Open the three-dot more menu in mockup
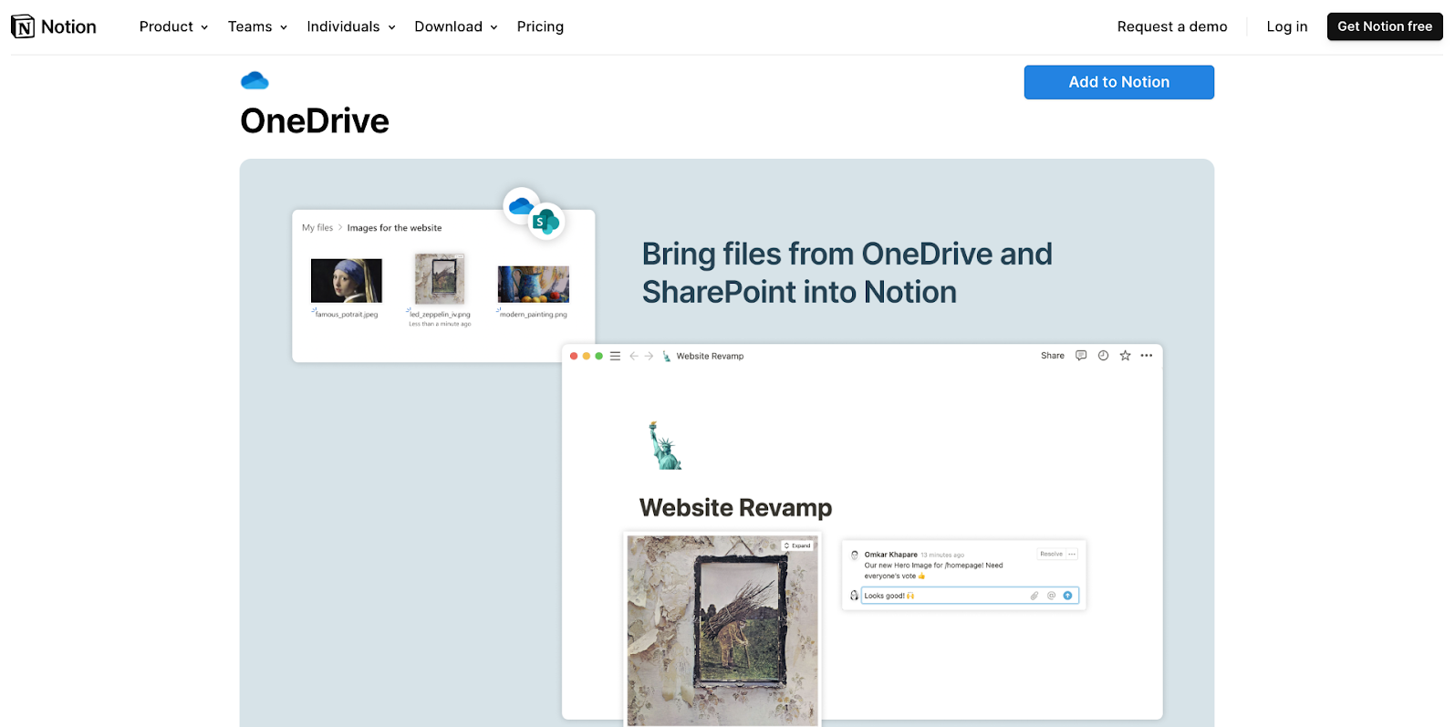Image resolution: width=1455 pixels, height=727 pixels. coord(1147,356)
